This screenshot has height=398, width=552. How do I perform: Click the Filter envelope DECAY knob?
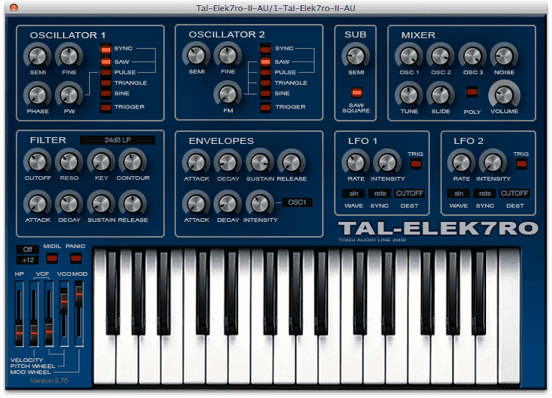click(69, 204)
